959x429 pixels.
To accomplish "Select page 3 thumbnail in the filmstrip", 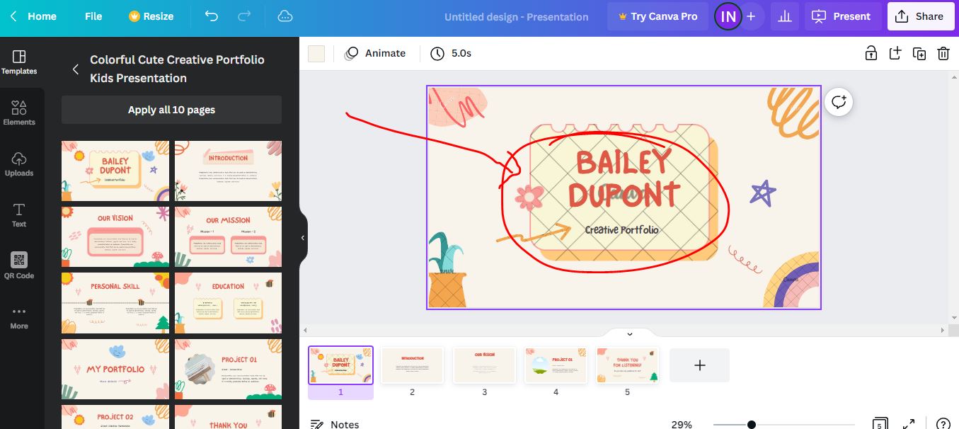I will point(484,365).
